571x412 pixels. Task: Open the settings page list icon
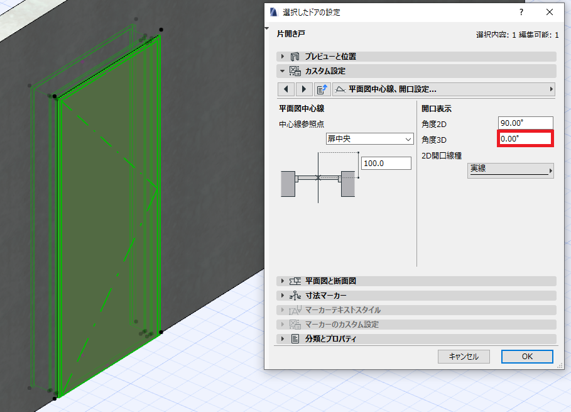tap(322, 89)
